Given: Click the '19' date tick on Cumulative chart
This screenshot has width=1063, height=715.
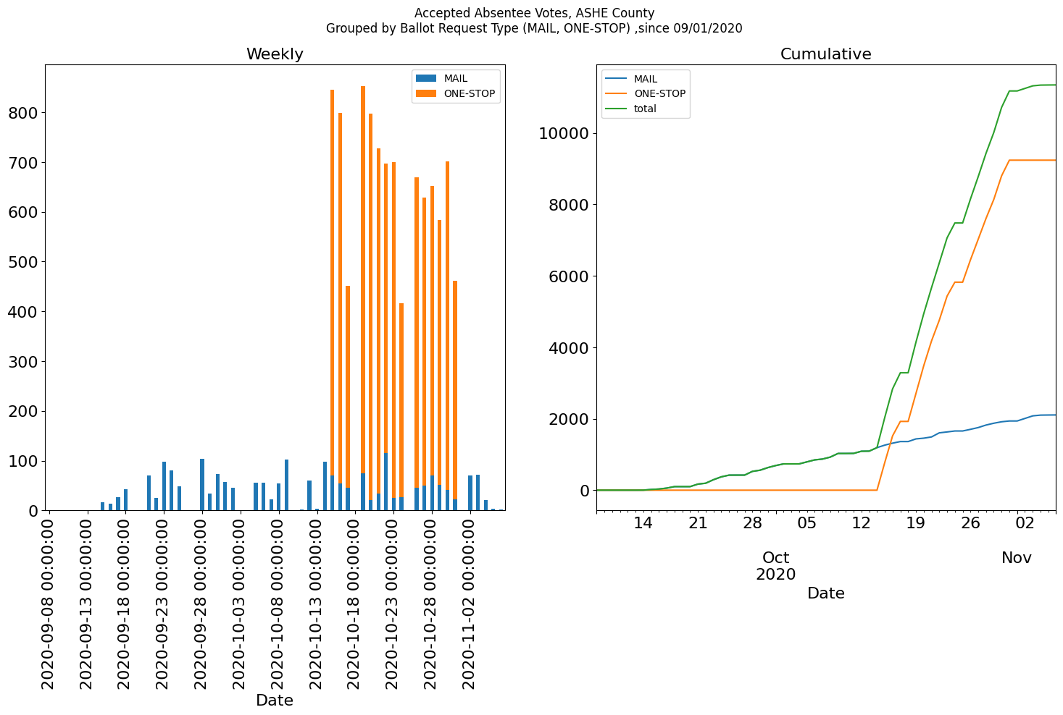Looking at the screenshot, I should click(x=915, y=523).
